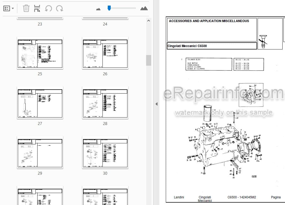Click the 'Cingolati Meccanici C6500' heading
The image size is (285, 205).
[187, 46]
